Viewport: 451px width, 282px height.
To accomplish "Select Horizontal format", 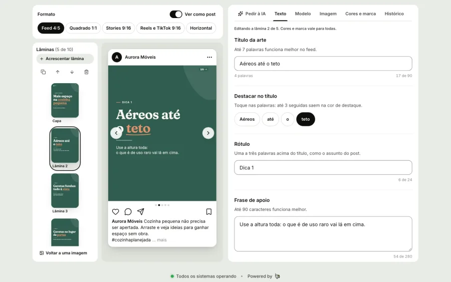I will tap(201, 28).
